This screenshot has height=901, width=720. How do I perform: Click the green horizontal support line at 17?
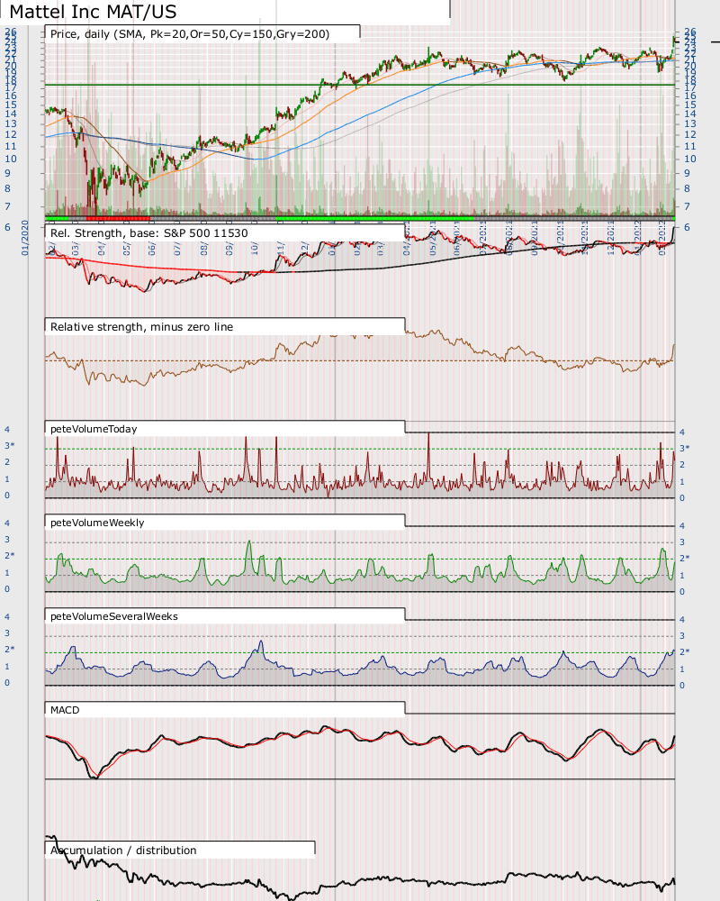point(359,85)
